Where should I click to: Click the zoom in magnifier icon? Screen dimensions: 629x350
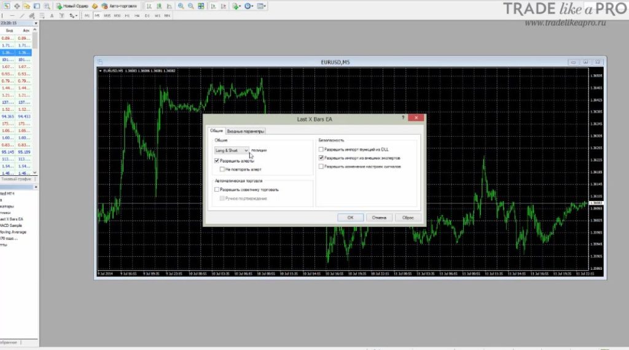coord(181,6)
